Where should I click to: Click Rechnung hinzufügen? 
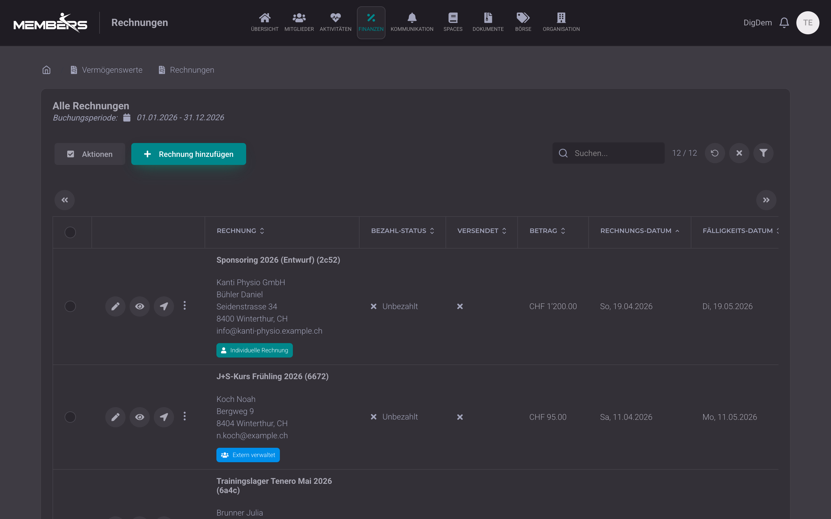(188, 154)
